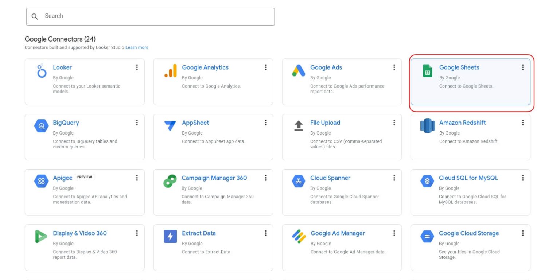
Task: Select the Campaign Manager 360 title link
Action: point(214,178)
